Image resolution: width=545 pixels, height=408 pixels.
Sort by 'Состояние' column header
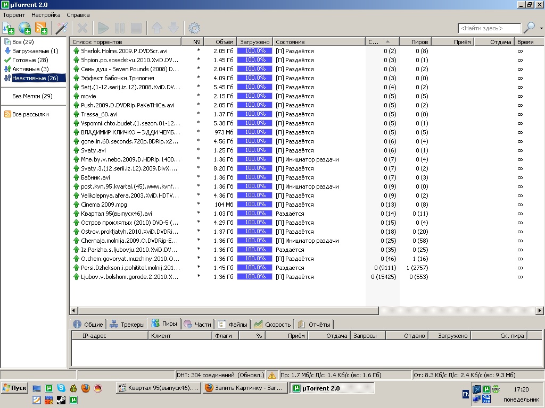coord(319,42)
